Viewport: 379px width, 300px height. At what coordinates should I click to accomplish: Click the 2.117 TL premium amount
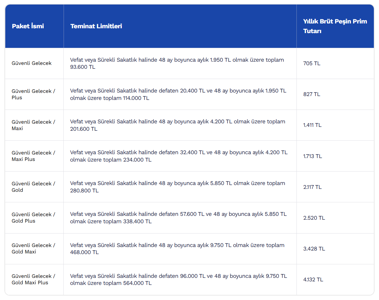[312, 187]
